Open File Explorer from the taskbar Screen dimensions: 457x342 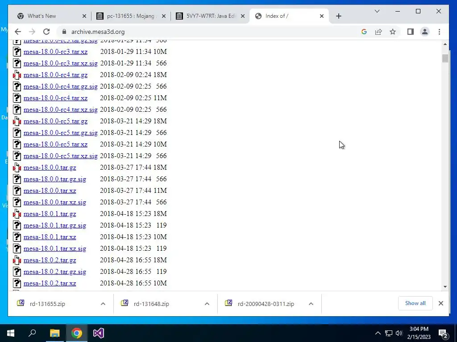[54, 333]
